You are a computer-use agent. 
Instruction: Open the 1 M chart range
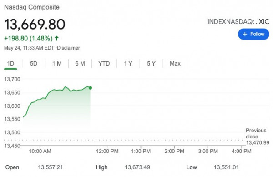57,64
